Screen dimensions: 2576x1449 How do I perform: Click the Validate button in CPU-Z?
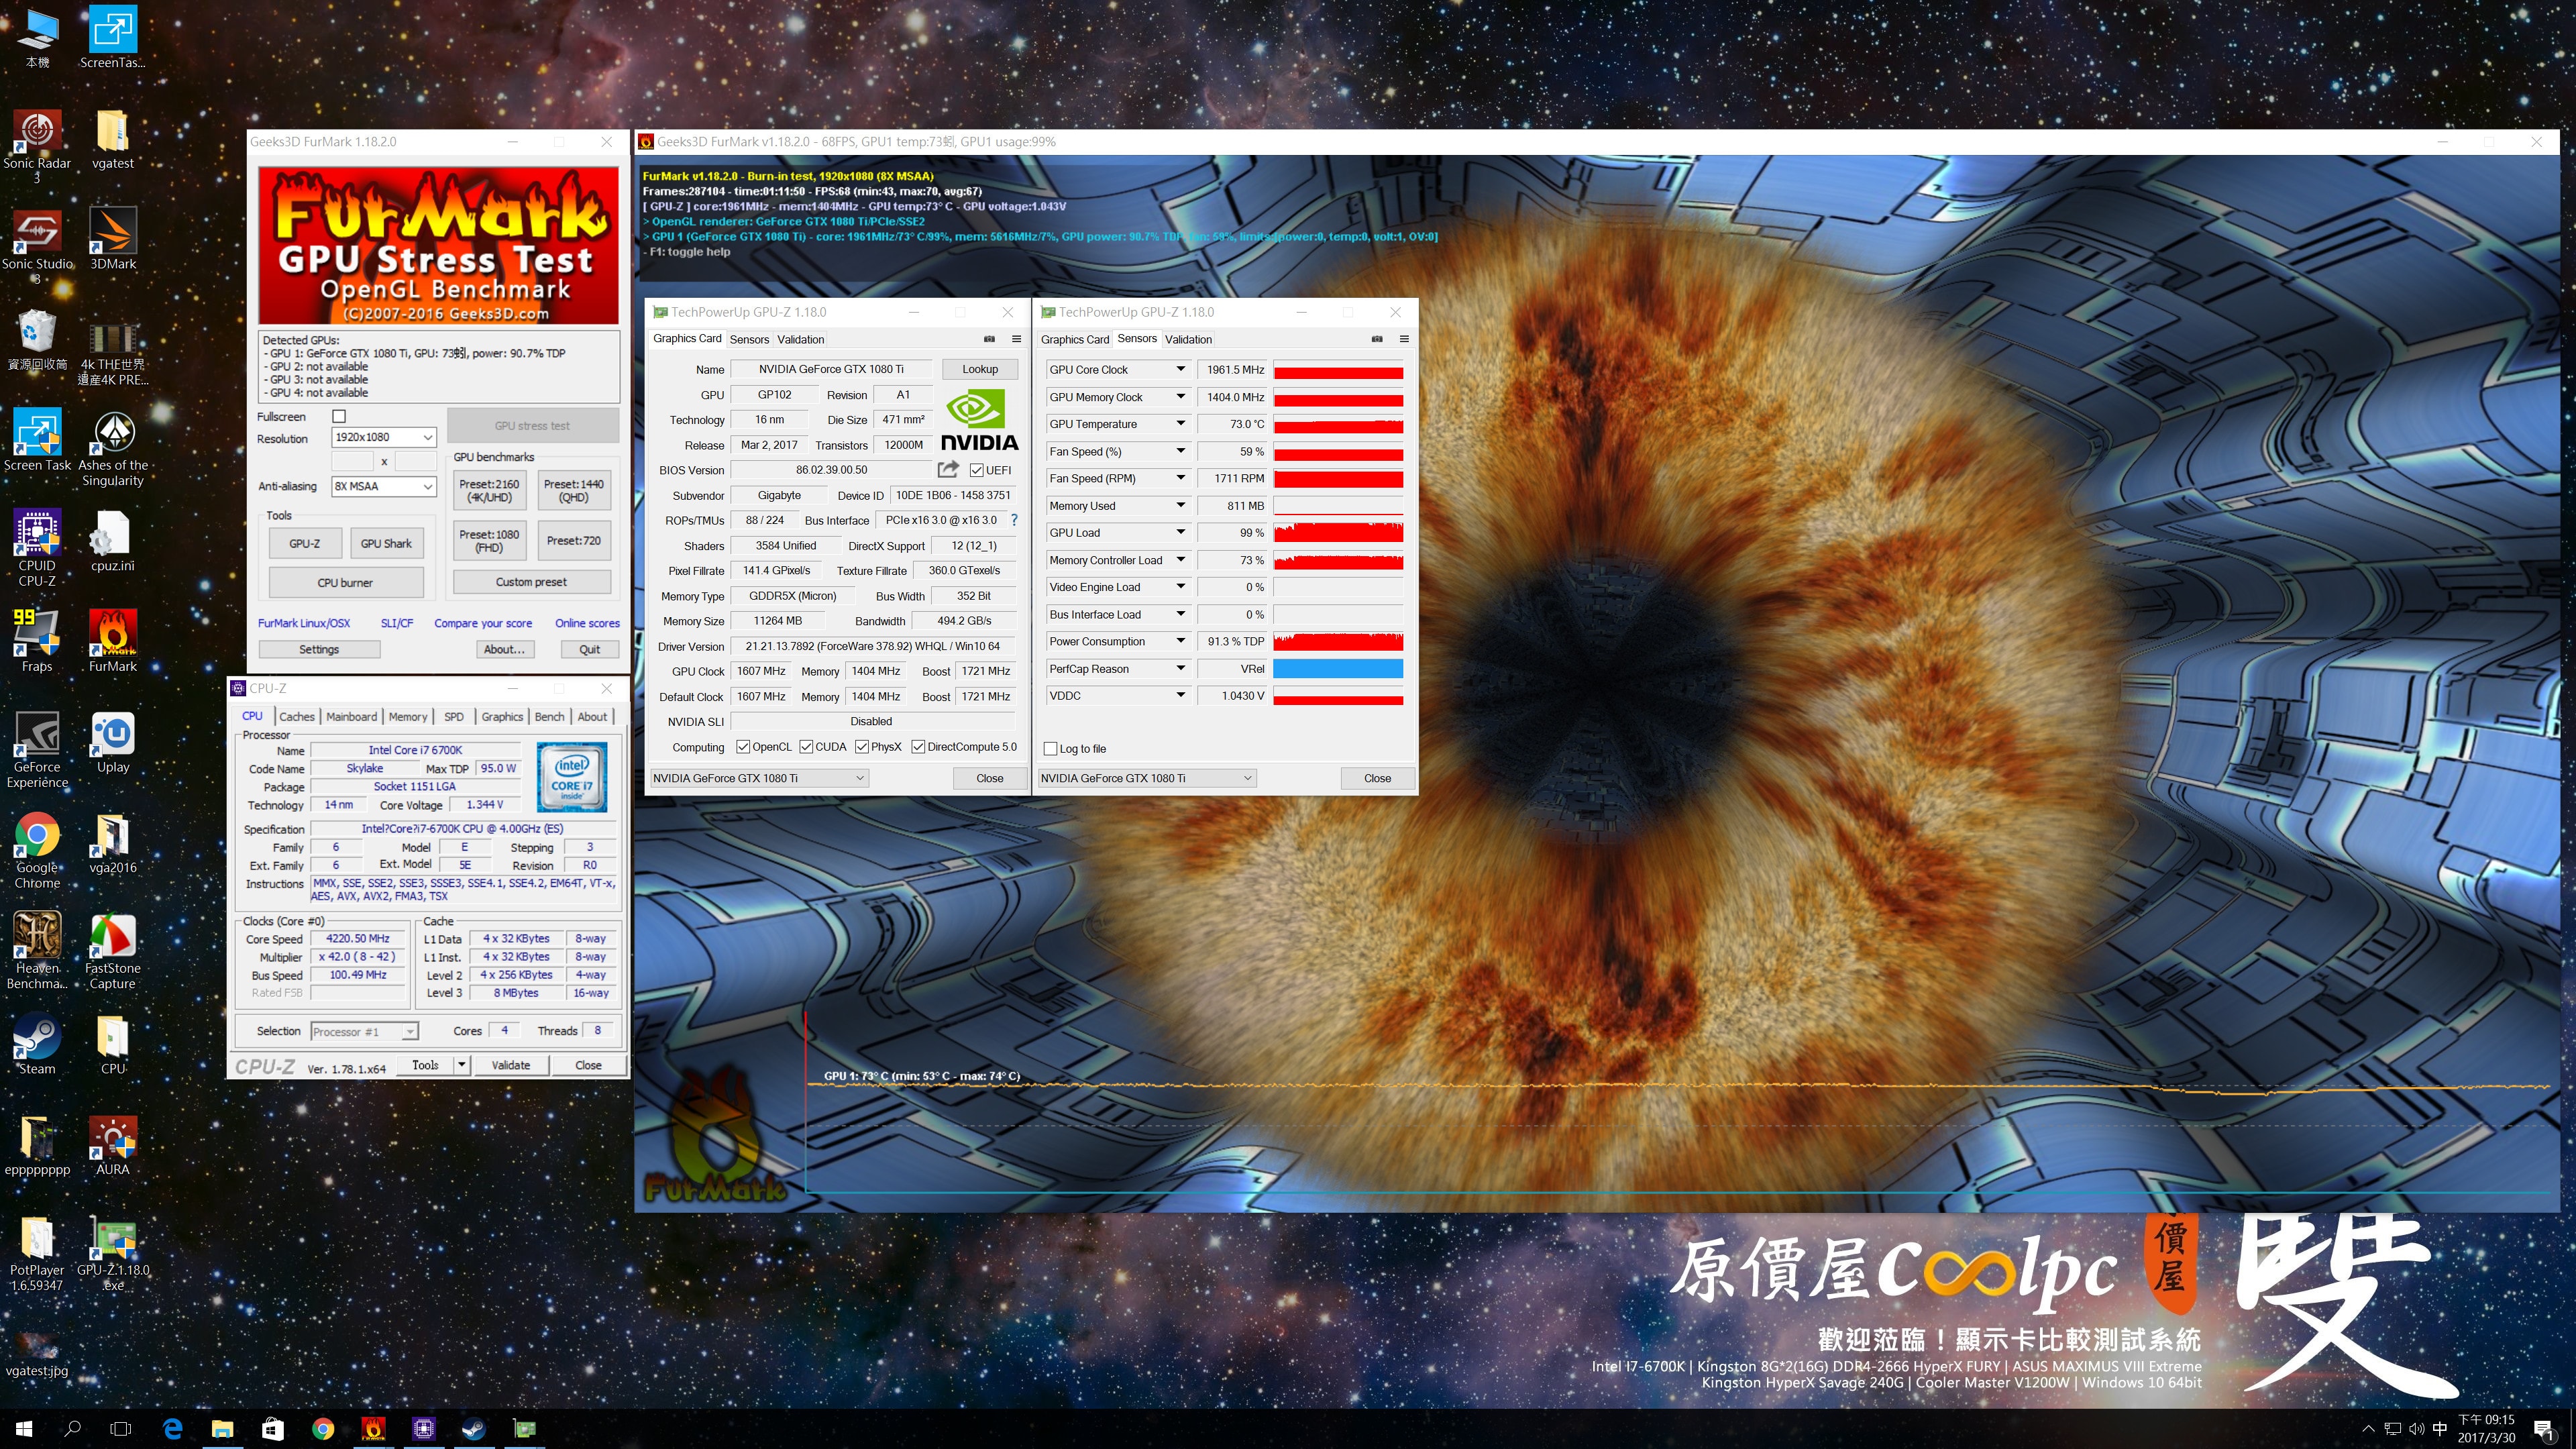(x=510, y=1065)
